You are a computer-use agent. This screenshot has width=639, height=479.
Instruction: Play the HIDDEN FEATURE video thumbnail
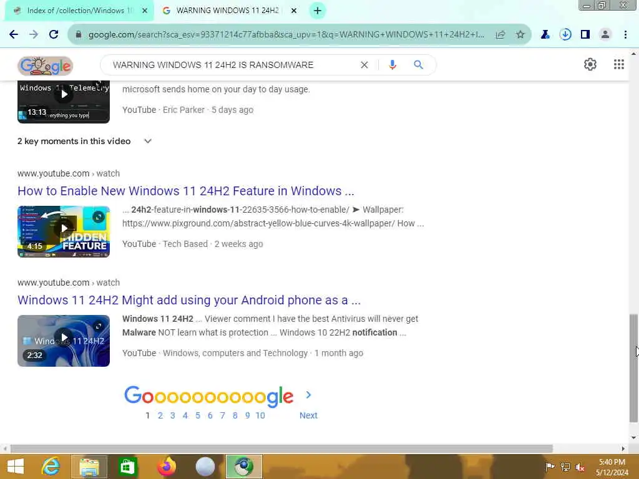[64, 231]
